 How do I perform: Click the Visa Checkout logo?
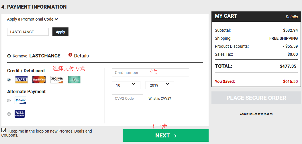20,114
